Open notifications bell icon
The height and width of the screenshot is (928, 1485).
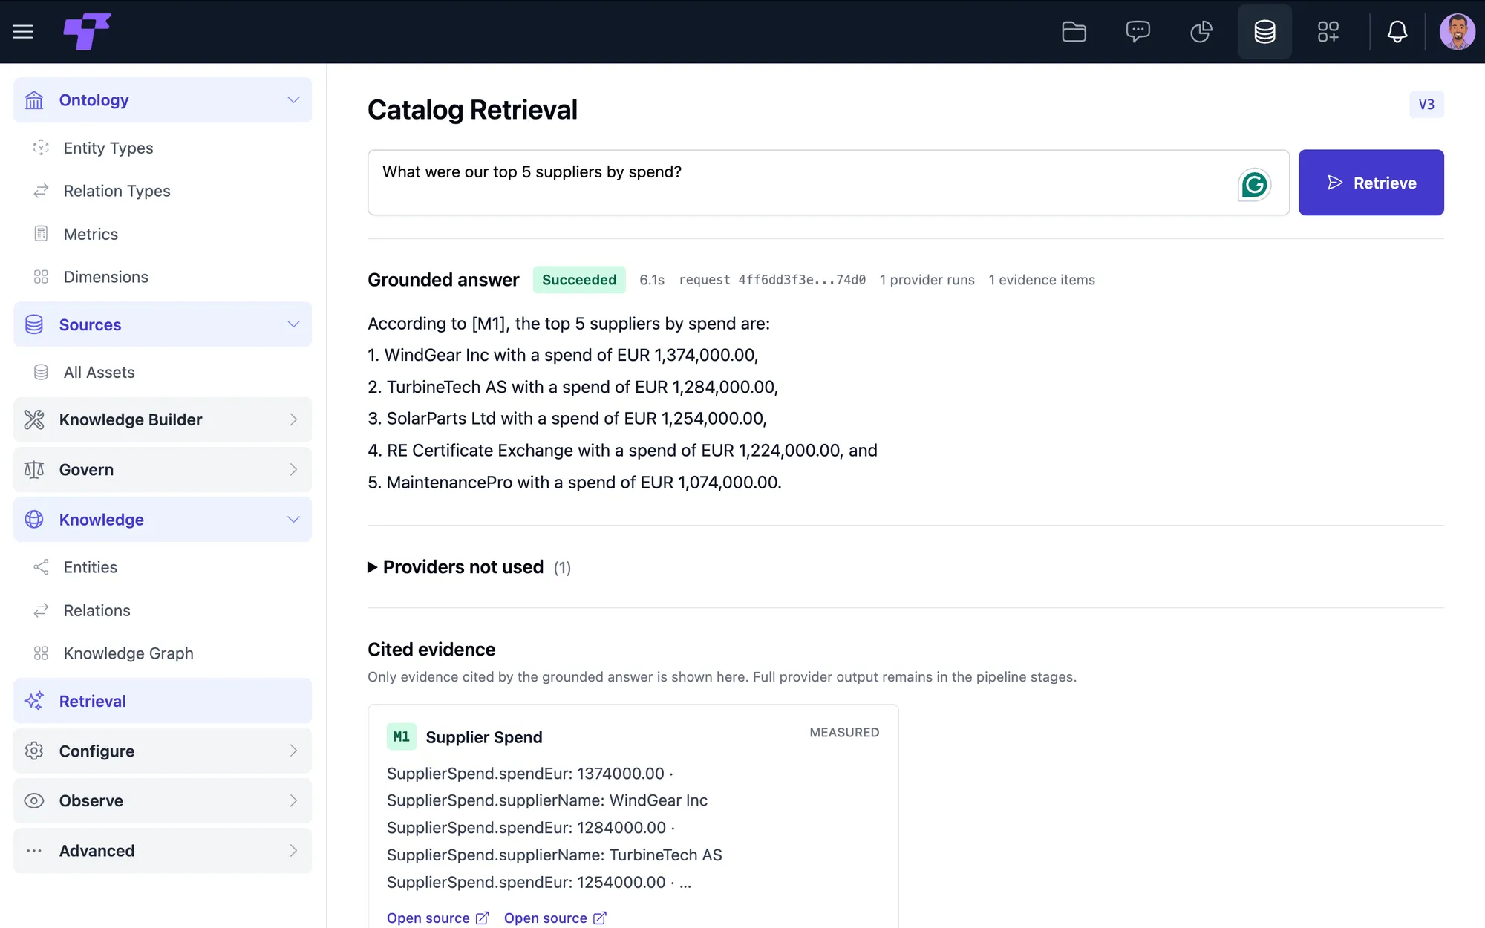1397,32
